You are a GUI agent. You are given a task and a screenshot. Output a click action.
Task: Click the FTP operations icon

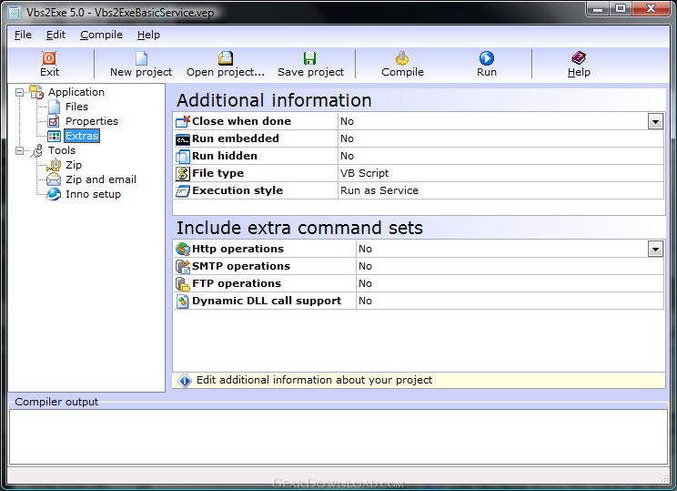pyautogui.click(x=183, y=283)
